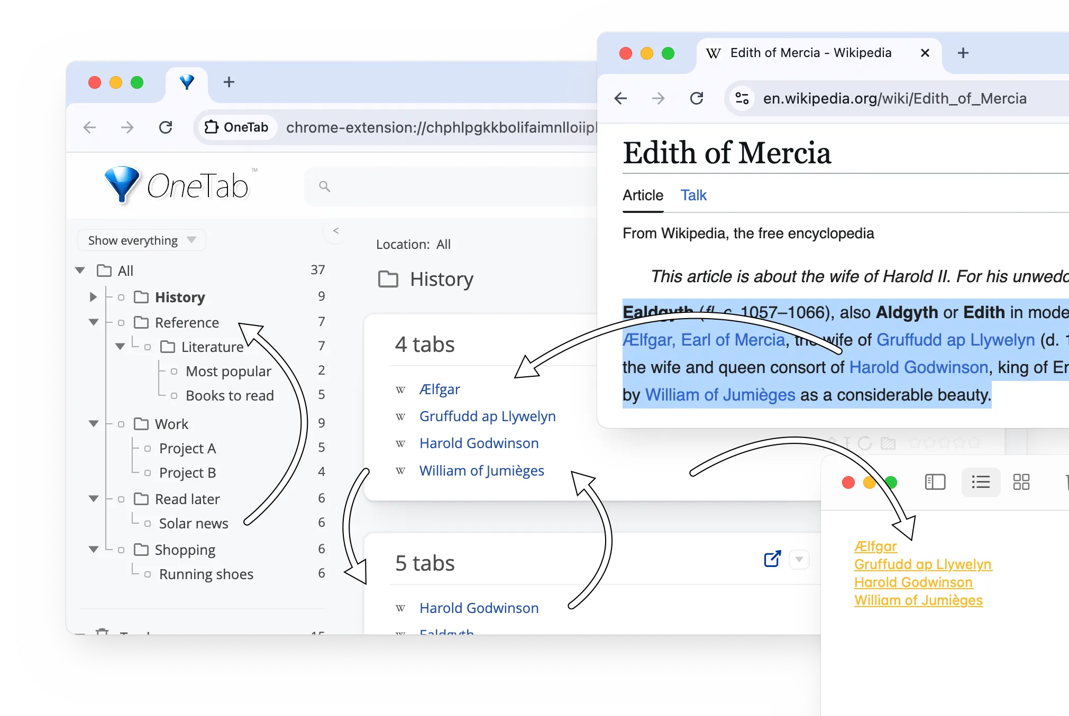This screenshot has height=716, width=1069.
Task: Switch to the Talk tab on Wikipedia
Action: [x=693, y=196]
